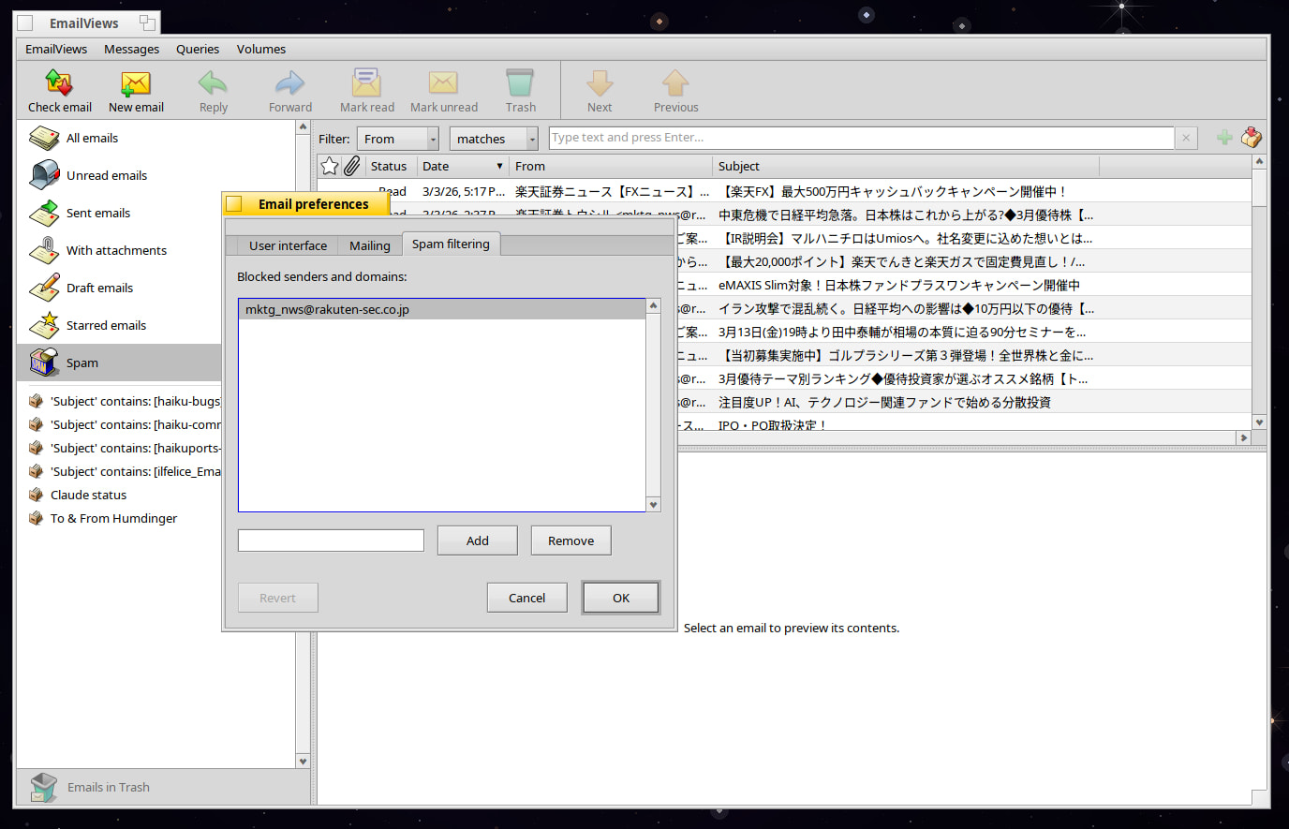Open the Unread emails mailbox icon
This screenshot has height=829, width=1289.
tap(44, 175)
